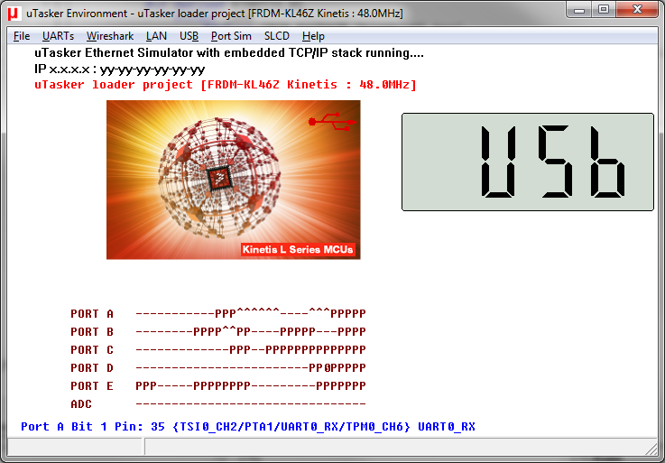
Task: Click the 'uTasker Ethernet Simulator' heading text
Action: click(x=229, y=52)
